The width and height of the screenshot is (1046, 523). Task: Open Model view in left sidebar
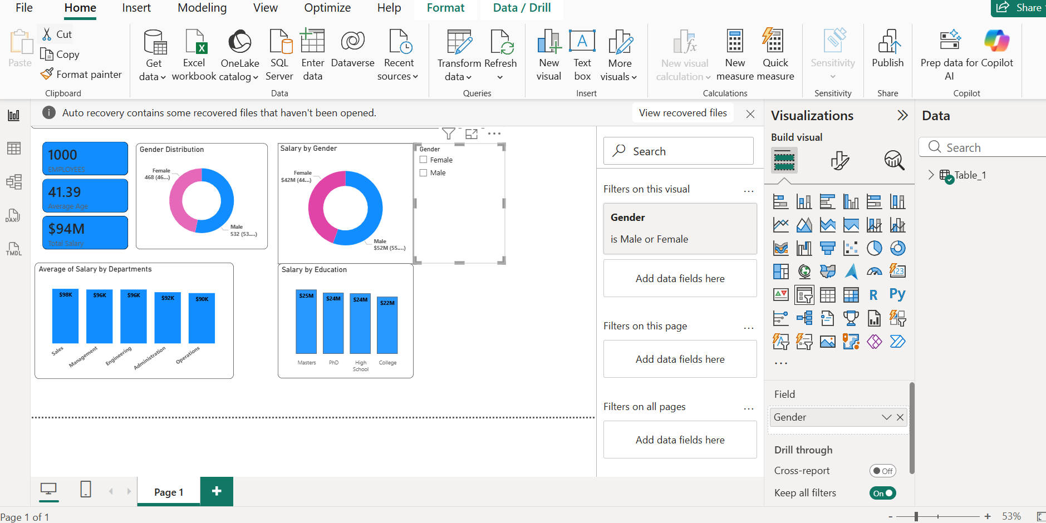[14, 182]
